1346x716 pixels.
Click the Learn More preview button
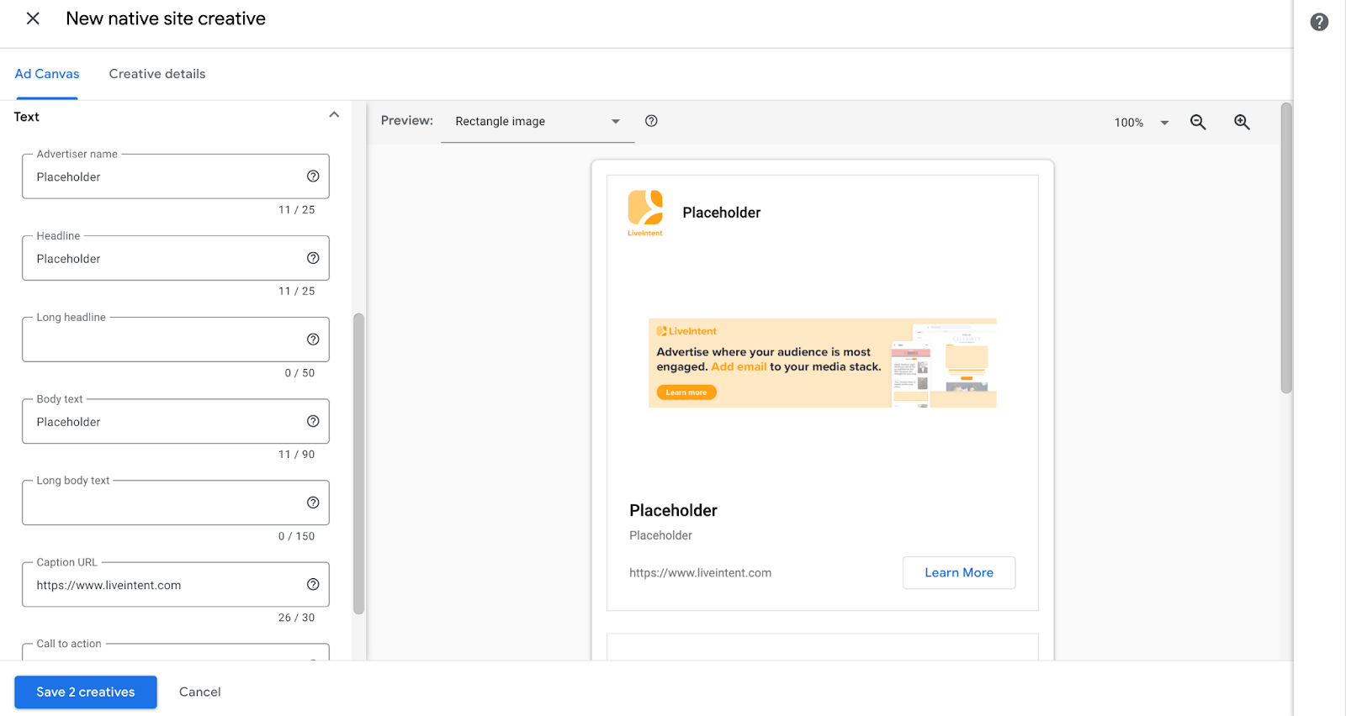click(959, 572)
